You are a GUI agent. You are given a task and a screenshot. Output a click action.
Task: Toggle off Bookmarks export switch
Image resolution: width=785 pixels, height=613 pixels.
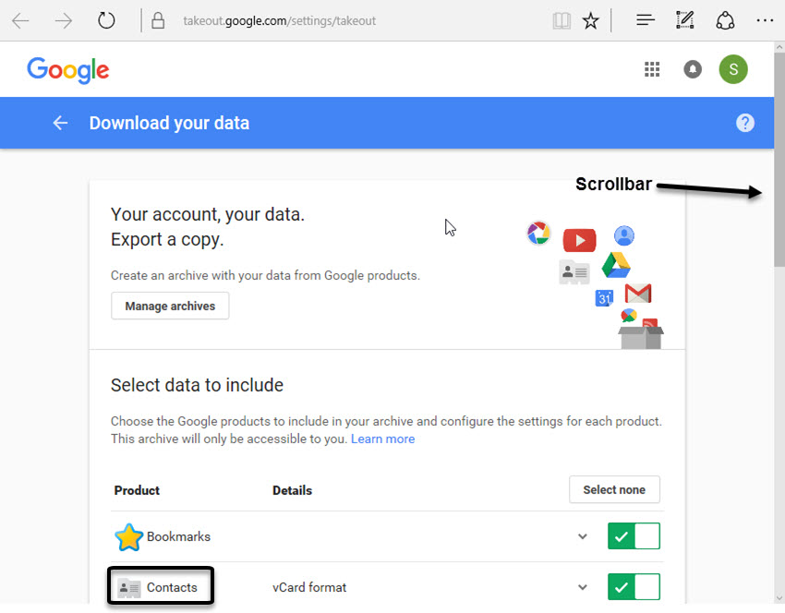[x=634, y=536]
